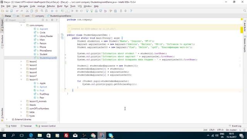The image size is (247, 139).
Task: Click the Make Project icon
Action: 63,11
